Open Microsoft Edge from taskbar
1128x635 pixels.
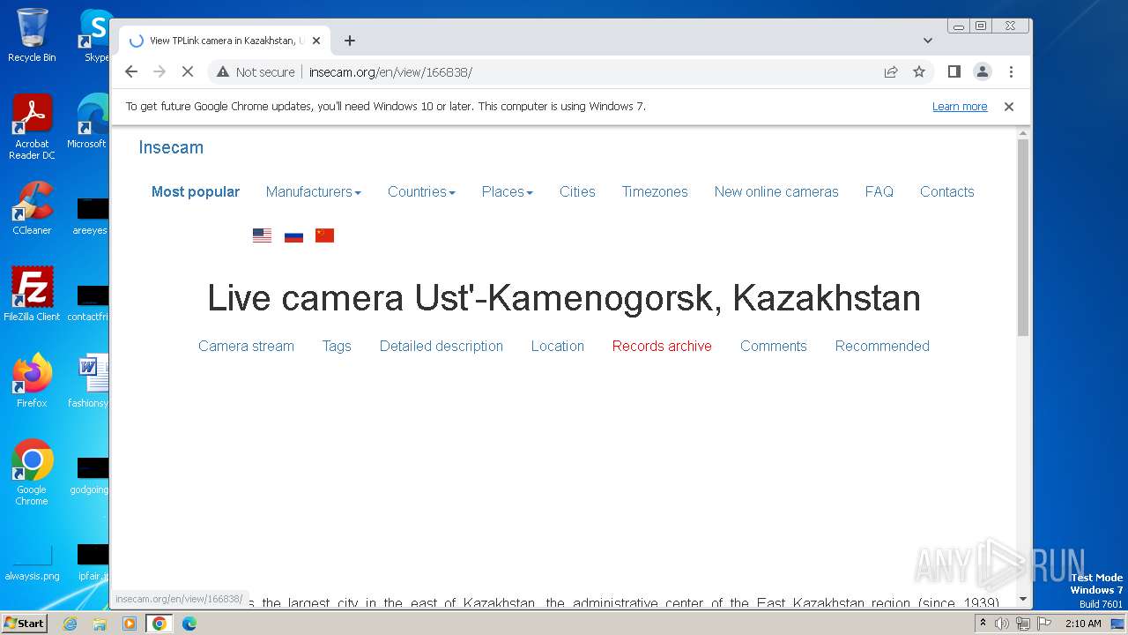pos(189,624)
